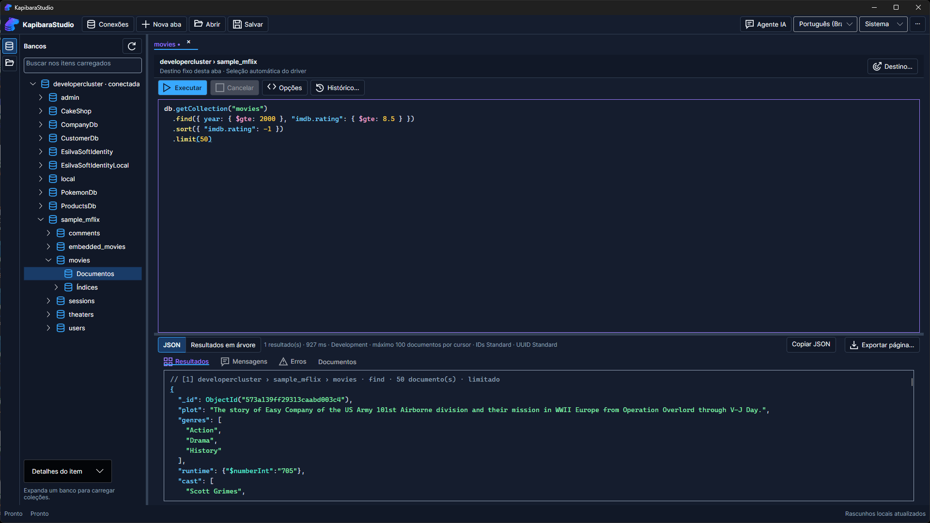Open the Histórico query history

tap(338, 88)
